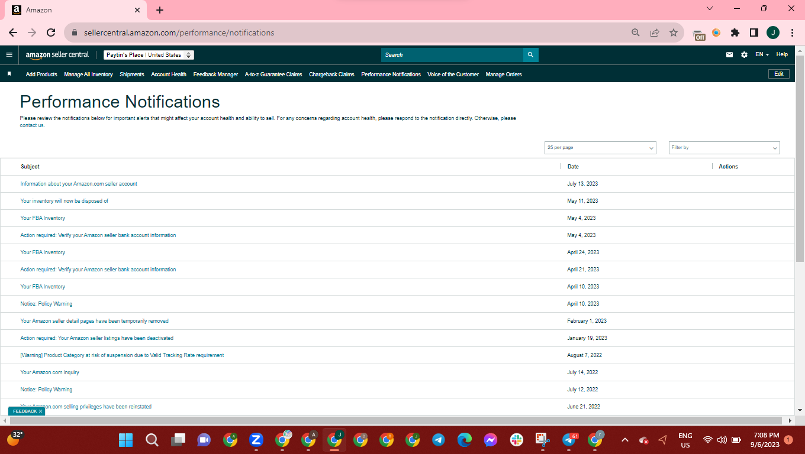Open the Paytin's Place marketplace switcher
Screen dimensions: 805x454
149,55
